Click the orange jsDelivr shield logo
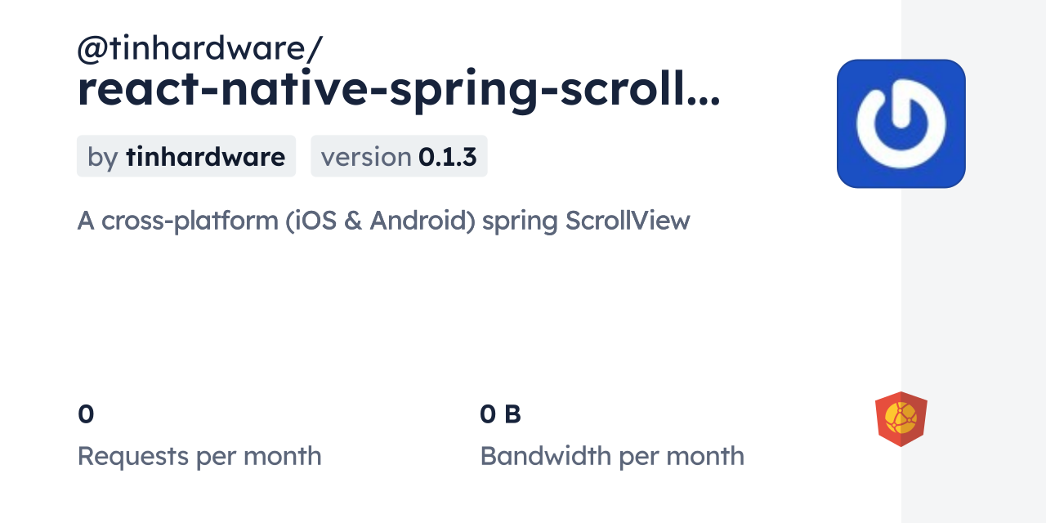Image resolution: width=1046 pixels, height=523 pixels. click(x=901, y=419)
